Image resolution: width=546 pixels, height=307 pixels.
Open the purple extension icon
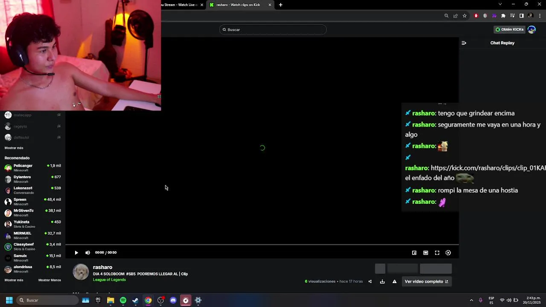494,16
